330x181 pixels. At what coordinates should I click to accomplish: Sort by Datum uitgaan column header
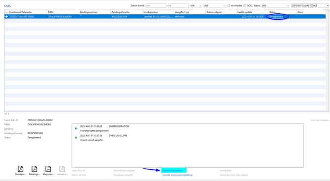click(x=214, y=12)
